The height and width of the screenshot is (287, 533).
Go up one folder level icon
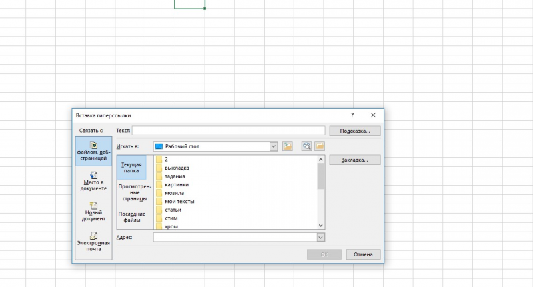288,146
